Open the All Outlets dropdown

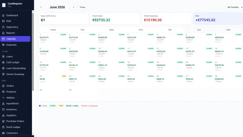point(234,7)
